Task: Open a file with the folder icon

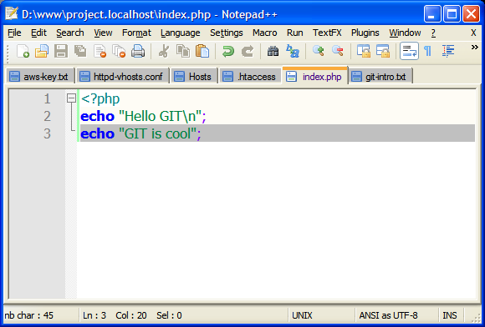Action: (x=42, y=51)
